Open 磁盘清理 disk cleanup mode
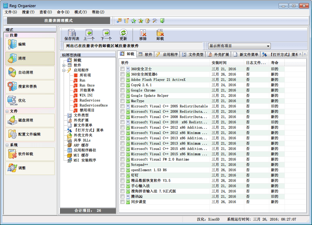Screen dimensions: 312x225 30,120
